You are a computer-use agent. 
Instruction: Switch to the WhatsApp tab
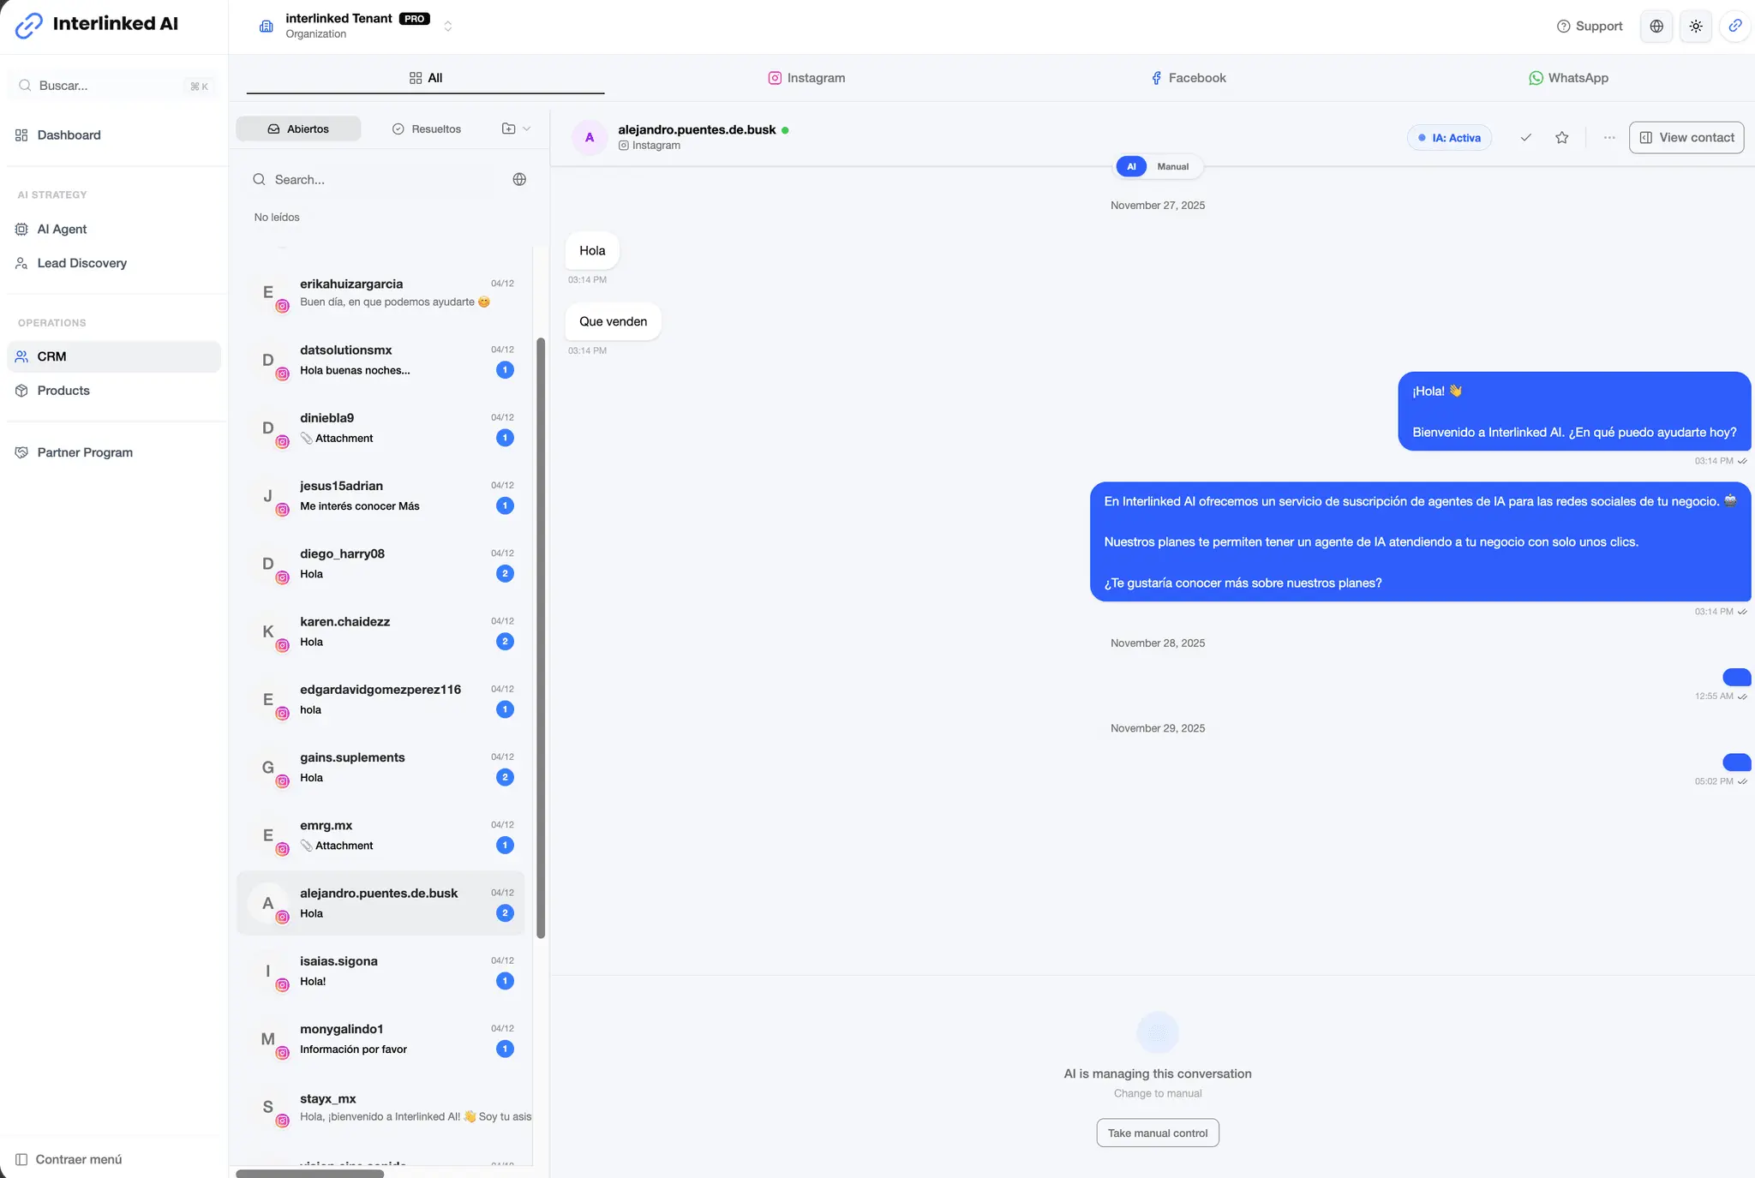pos(1568,78)
